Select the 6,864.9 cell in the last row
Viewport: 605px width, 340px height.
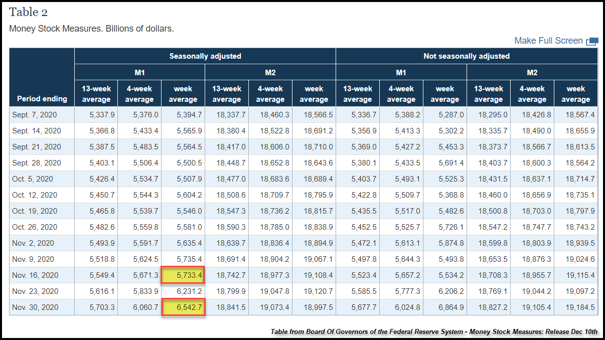click(x=445, y=307)
